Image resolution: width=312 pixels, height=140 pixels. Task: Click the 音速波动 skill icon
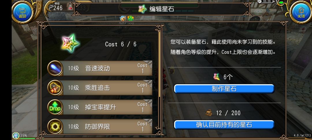pyautogui.click(x=55, y=68)
